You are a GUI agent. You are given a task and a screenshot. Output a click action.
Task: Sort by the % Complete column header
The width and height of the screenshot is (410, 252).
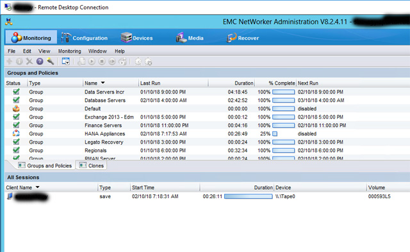[x=282, y=83]
